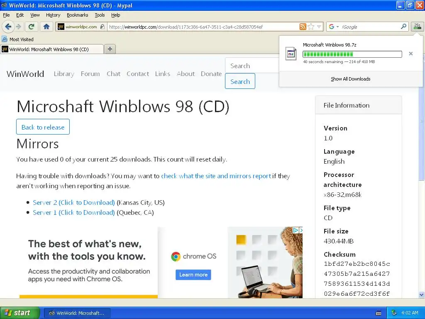Open the About nav link
This screenshot has height=319, width=425.
[x=186, y=74]
